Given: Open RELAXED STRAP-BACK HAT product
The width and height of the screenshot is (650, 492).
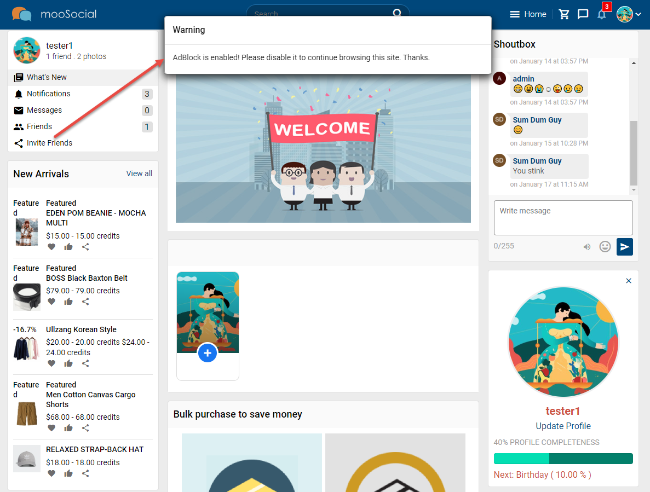Looking at the screenshot, I should [95, 450].
